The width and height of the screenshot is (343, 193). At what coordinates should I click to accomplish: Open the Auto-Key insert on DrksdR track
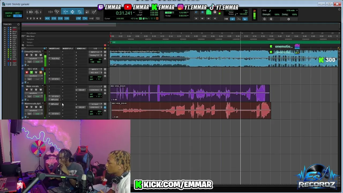pos(55,58)
